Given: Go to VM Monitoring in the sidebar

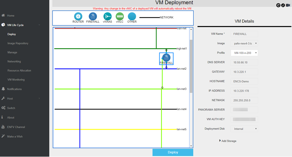Looking at the screenshot, I should pyautogui.click(x=16, y=80).
